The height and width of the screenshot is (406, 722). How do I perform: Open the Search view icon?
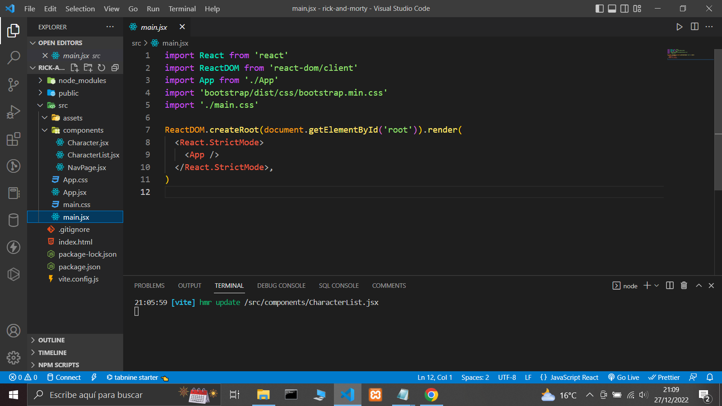point(14,57)
